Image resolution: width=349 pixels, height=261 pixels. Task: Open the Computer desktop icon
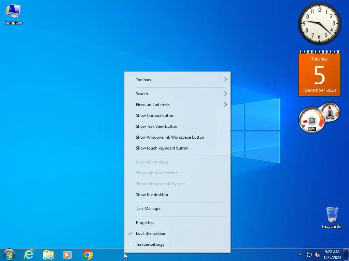pos(13,14)
